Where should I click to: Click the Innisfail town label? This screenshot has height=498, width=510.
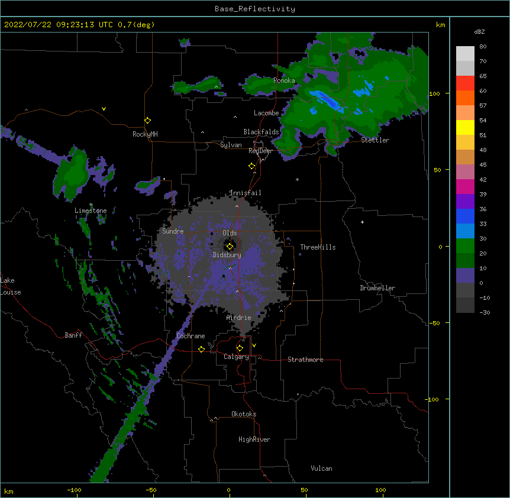246,193
